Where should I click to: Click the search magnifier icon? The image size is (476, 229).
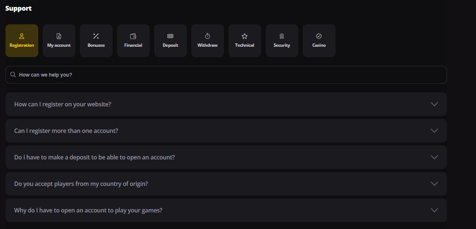(x=13, y=75)
